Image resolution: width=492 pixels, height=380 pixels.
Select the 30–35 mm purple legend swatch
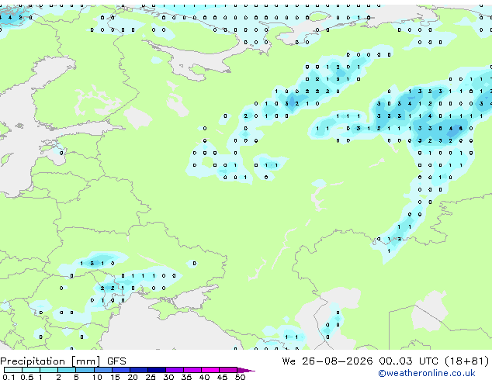(175, 370)
